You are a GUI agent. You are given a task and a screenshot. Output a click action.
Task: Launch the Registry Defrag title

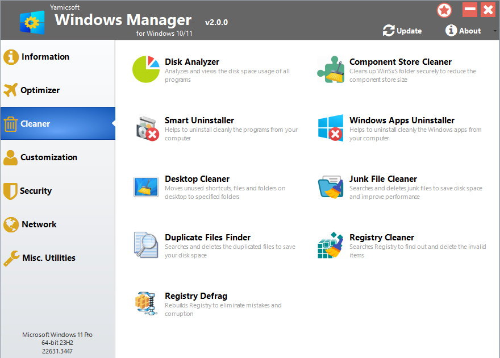pyautogui.click(x=196, y=296)
